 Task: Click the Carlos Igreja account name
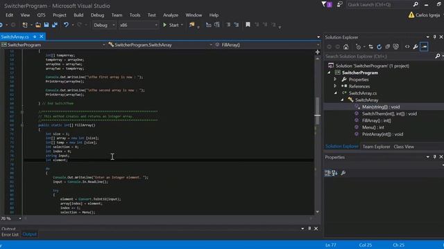click(x=427, y=15)
